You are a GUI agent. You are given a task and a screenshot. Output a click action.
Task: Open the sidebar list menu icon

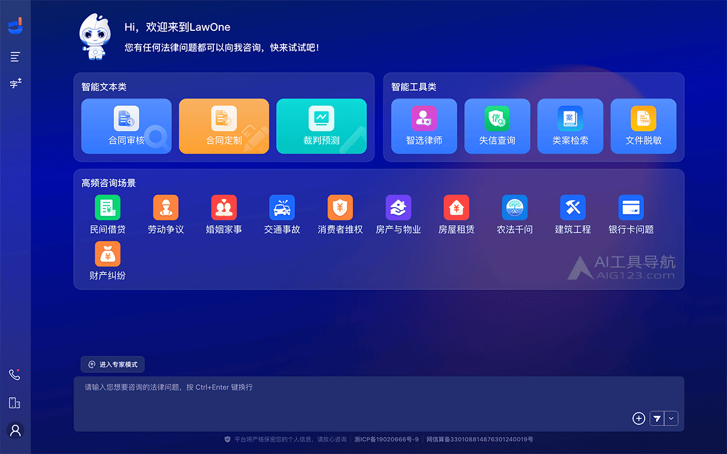(x=15, y=57)
